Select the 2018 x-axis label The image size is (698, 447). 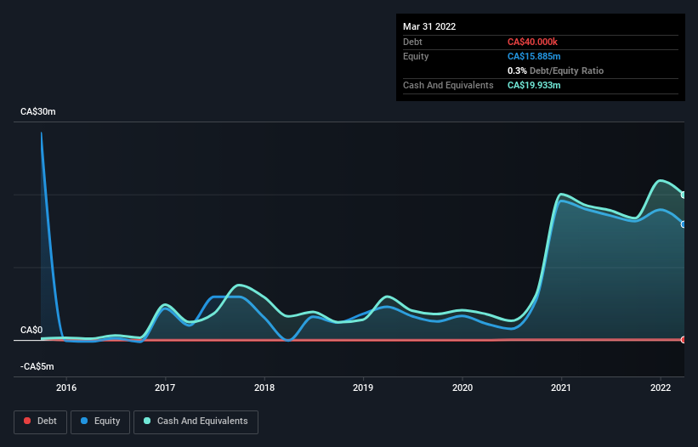click(x=264, y=388)
